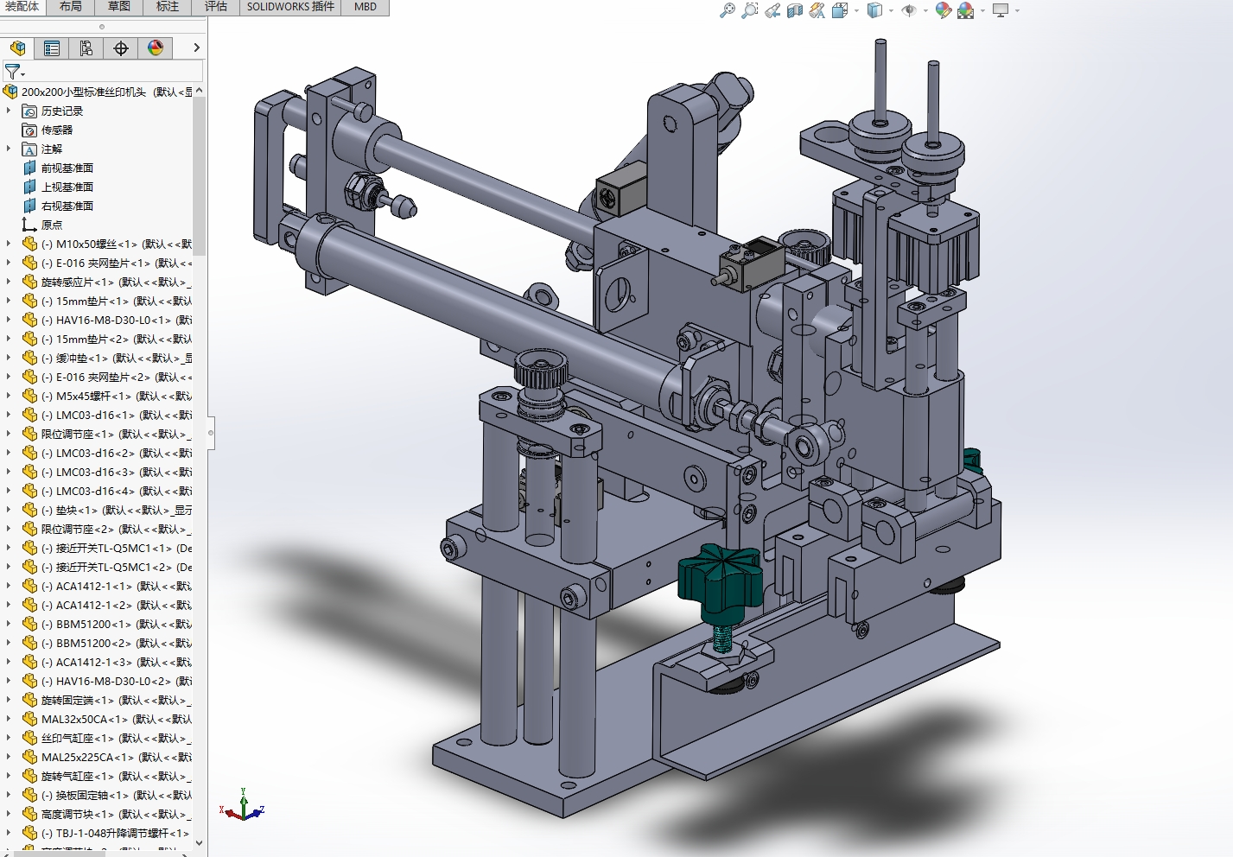
Task: Expand the 高度调节块<1> component
Action: pos(9,814)
